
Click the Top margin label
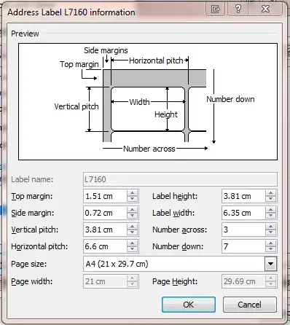(32, 196)
